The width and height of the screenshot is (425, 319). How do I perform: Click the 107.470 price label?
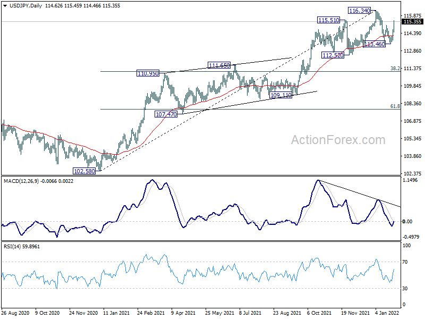[x=166, y=114]
